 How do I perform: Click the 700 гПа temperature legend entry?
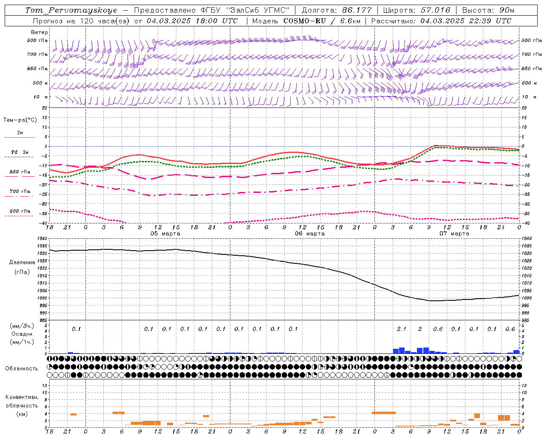tap(20, 192)
